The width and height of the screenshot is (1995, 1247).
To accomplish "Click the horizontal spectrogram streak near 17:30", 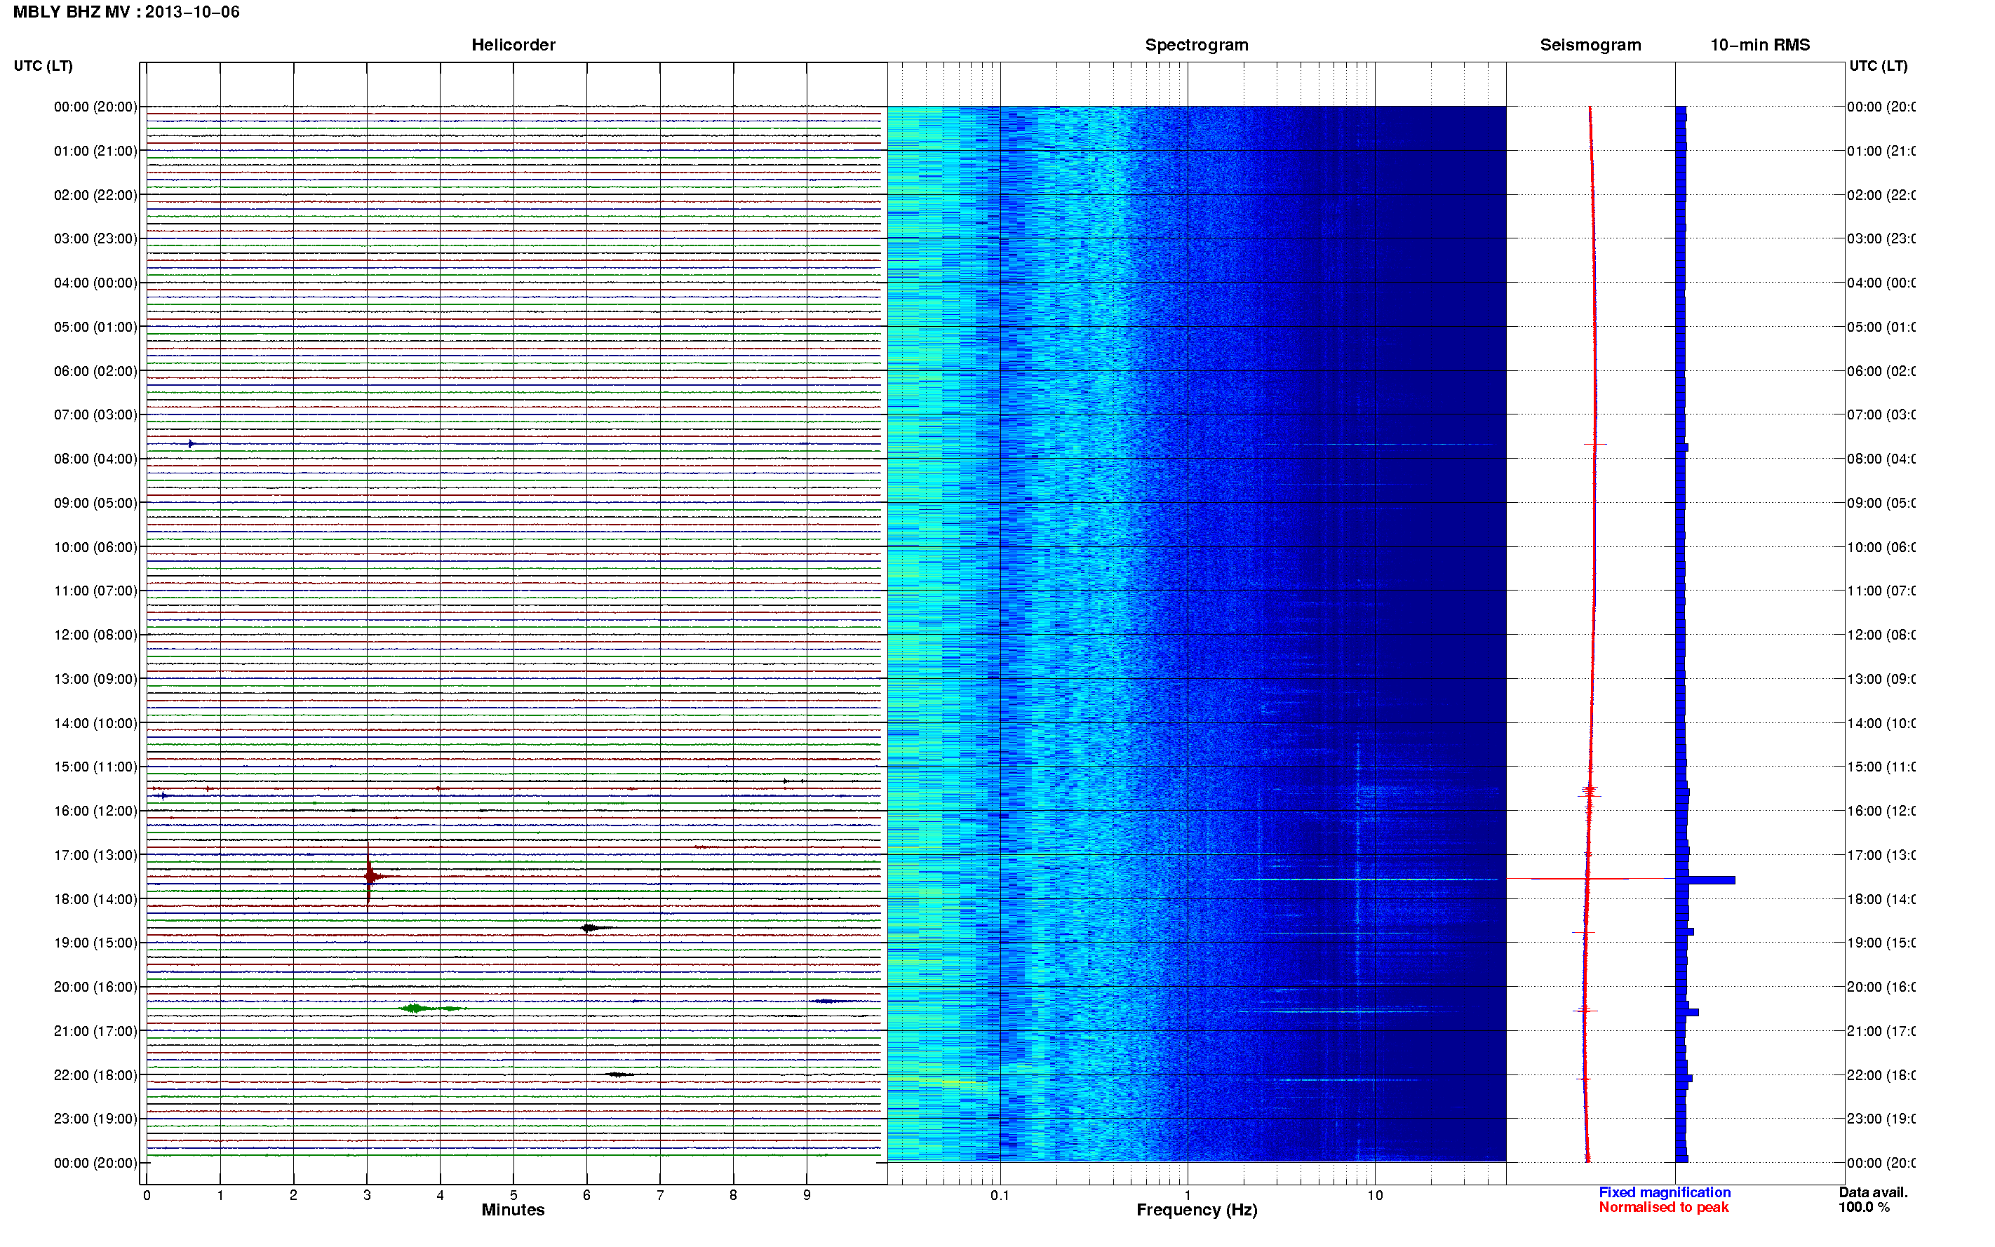I will pyautogui.click(x=1365, y=879).
